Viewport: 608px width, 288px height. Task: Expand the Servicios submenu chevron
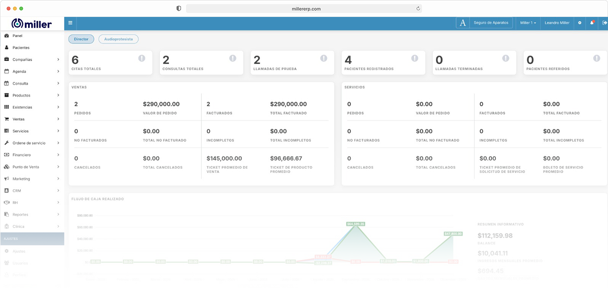point(58,131)
